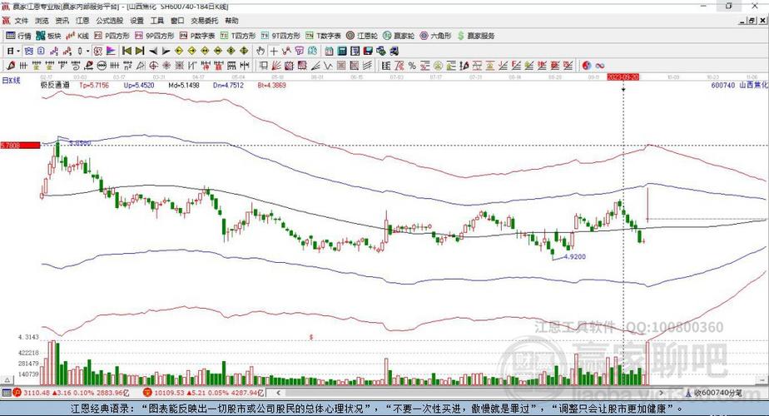Screen dimensions: 769x416
Task: Click the 极反通道 indicator label
Action: point(55,85)
